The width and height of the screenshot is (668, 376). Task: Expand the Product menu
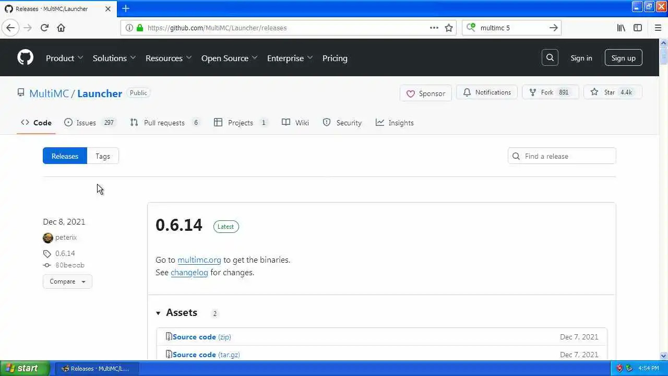[x=64, y=58]
